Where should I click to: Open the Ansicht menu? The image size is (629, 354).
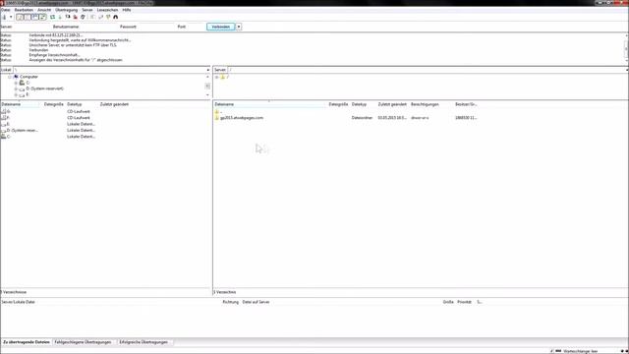(x=44, y=10)
